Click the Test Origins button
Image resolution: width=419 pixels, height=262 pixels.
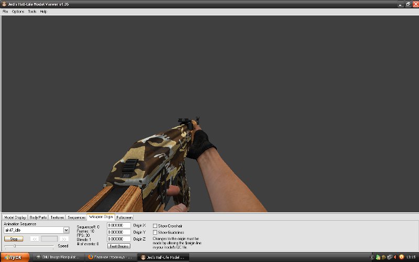tap(119, 246)
